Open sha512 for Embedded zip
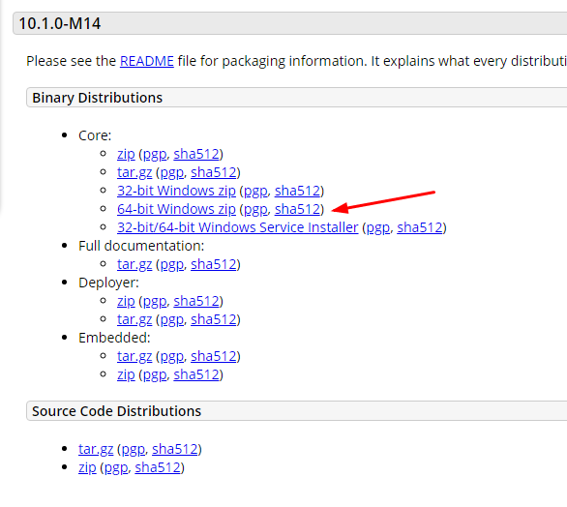This screenshot has height=507, width=567. (196, 375)
